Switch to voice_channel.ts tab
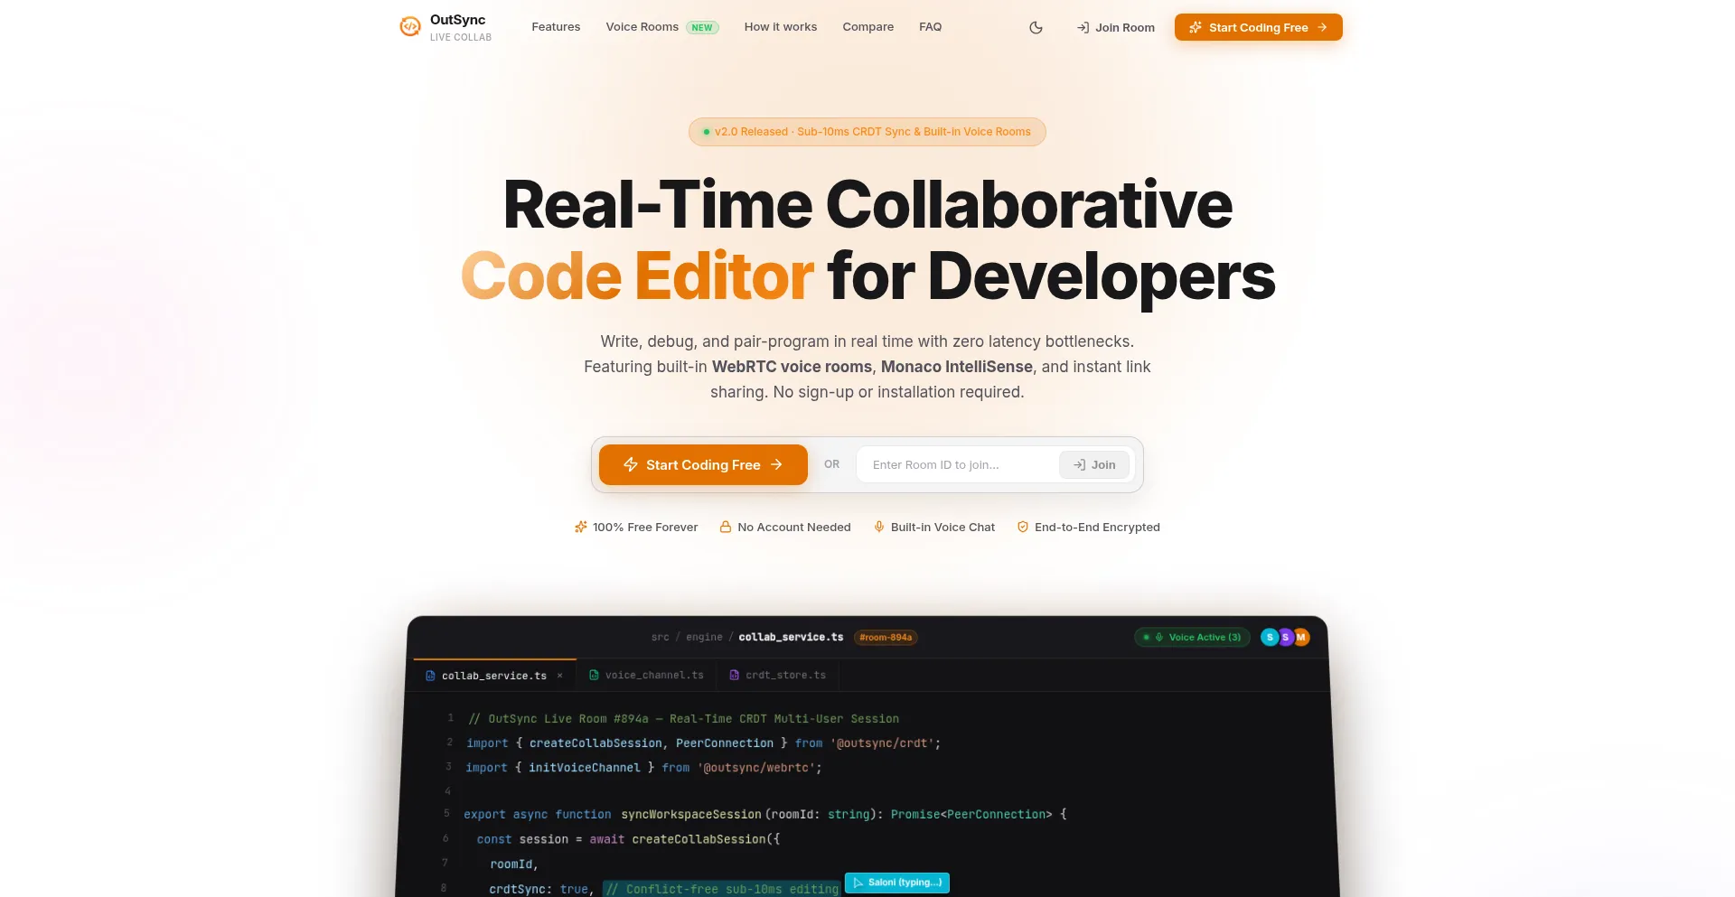This screenshot has width=1735, height=897. pyautogui.click(x=646, y=675)
